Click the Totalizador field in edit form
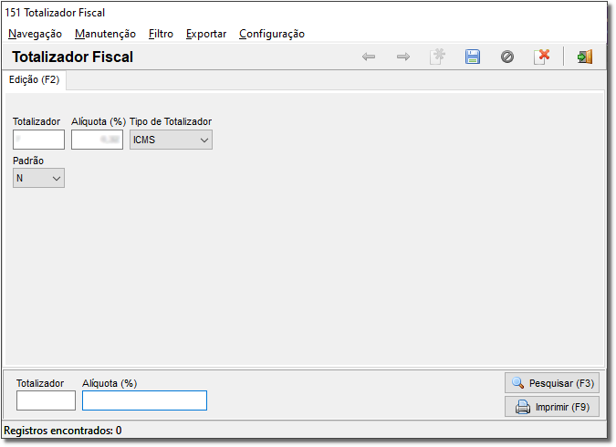616x447 pixels. click(x=39, y=140)
